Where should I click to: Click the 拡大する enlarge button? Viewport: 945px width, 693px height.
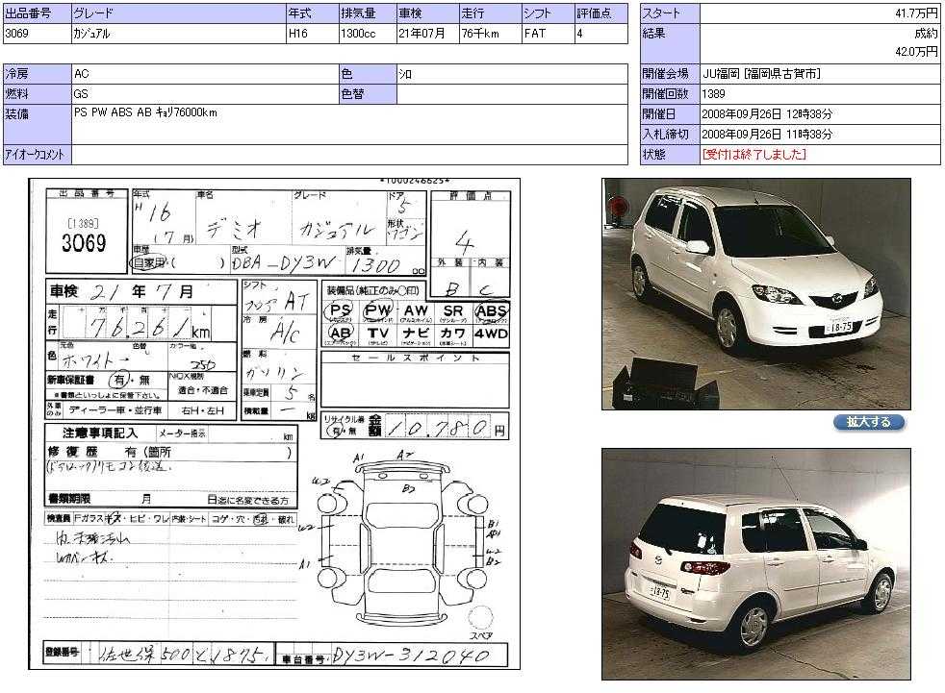pyautogui.click(x=869, y=422)
